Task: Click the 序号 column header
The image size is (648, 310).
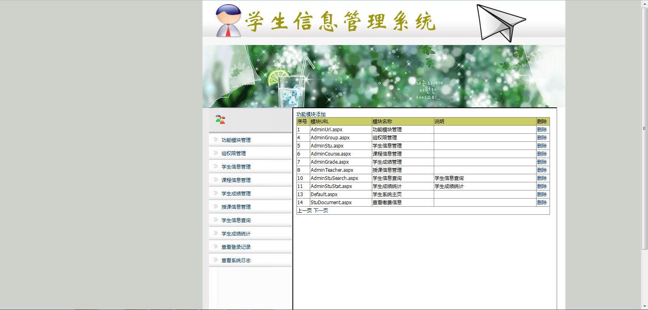Action: coord(303,122)
